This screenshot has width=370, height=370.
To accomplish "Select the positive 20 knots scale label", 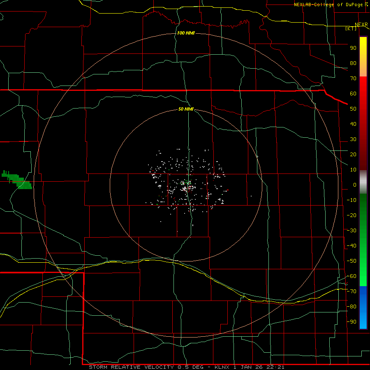I will (x=353, y=155).
